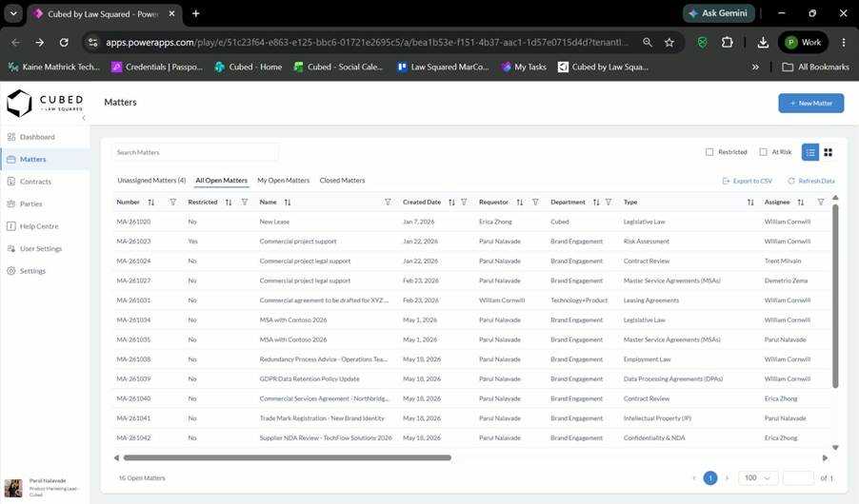
Task: Toggle the At Risk checkbox
Action: pos(763,152)
